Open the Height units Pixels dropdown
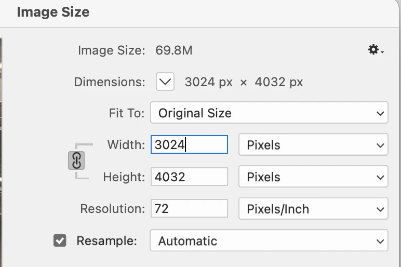401x267 pixels. click(313, 177)
